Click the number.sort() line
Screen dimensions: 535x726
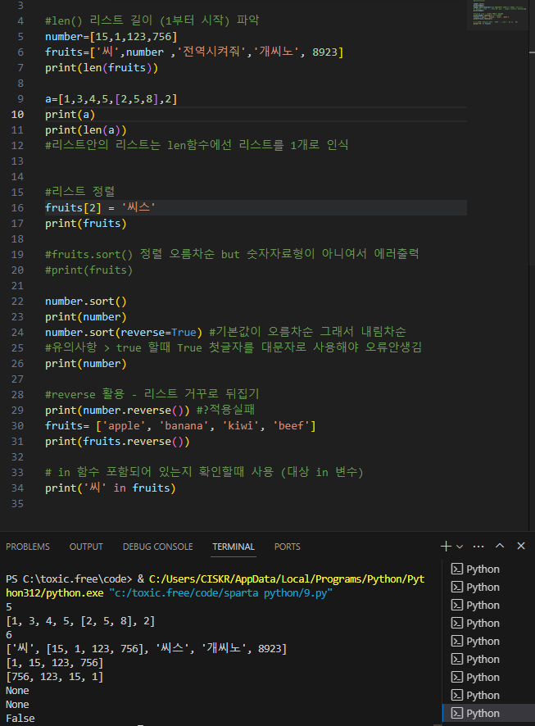tap(86, 302)
